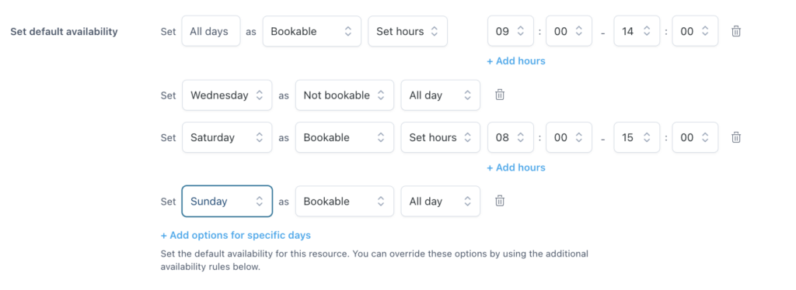The height and width of the screenshot is (290, 796).
Task: Change Not bookable status for Wednesday
Action: point(344,95)
